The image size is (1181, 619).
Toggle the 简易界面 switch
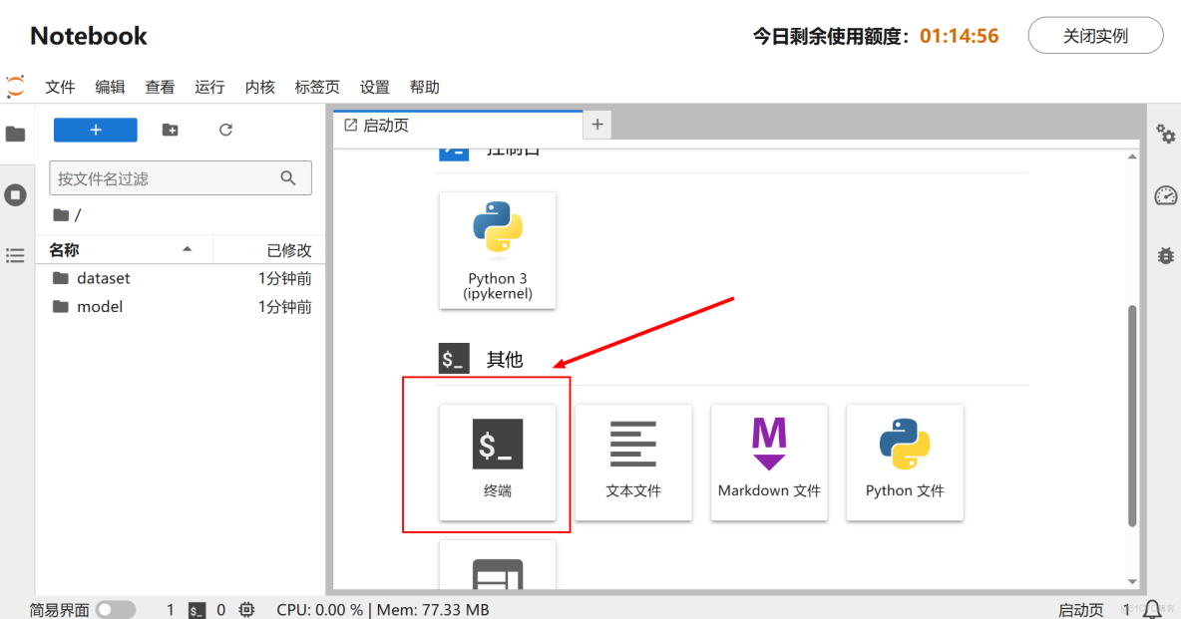[116, 609]
